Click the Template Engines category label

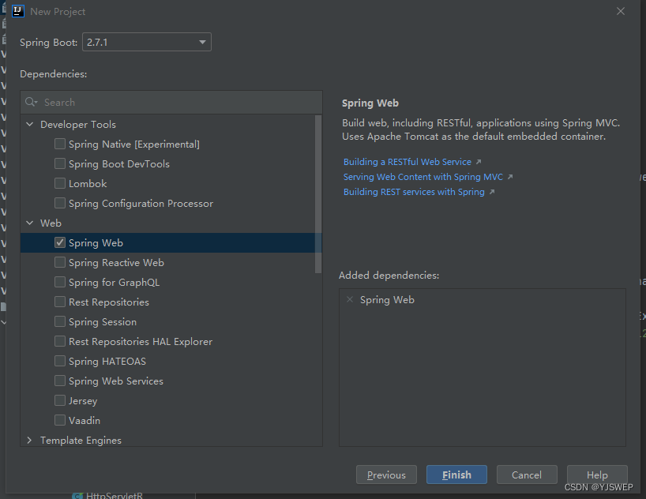(81, 441)
